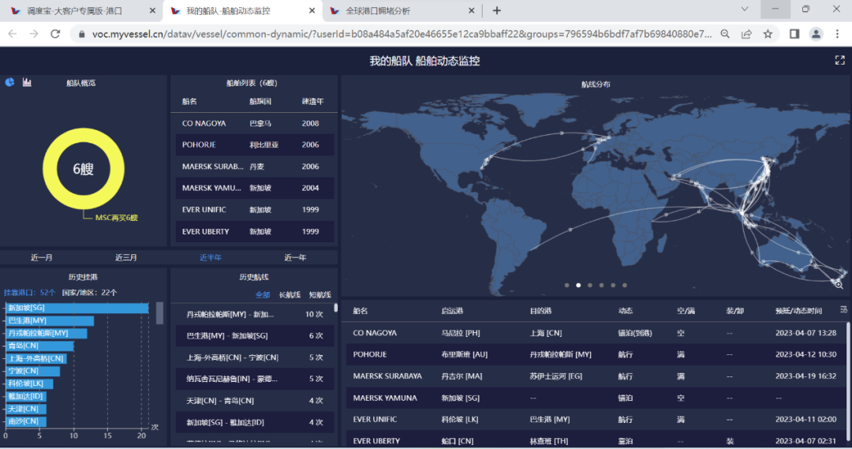Image resolution: width=852 pixels, height=449 pixels.
Task: Click the 船旗国 column header
Action: 260,101
